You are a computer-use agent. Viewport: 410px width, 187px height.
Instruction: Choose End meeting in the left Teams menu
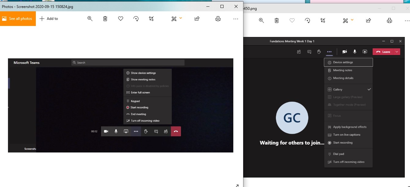click(148, 114)
